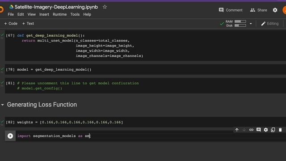The image size is (286, 161).
Task: Move the selected cell down
Action: coord(244,130)
